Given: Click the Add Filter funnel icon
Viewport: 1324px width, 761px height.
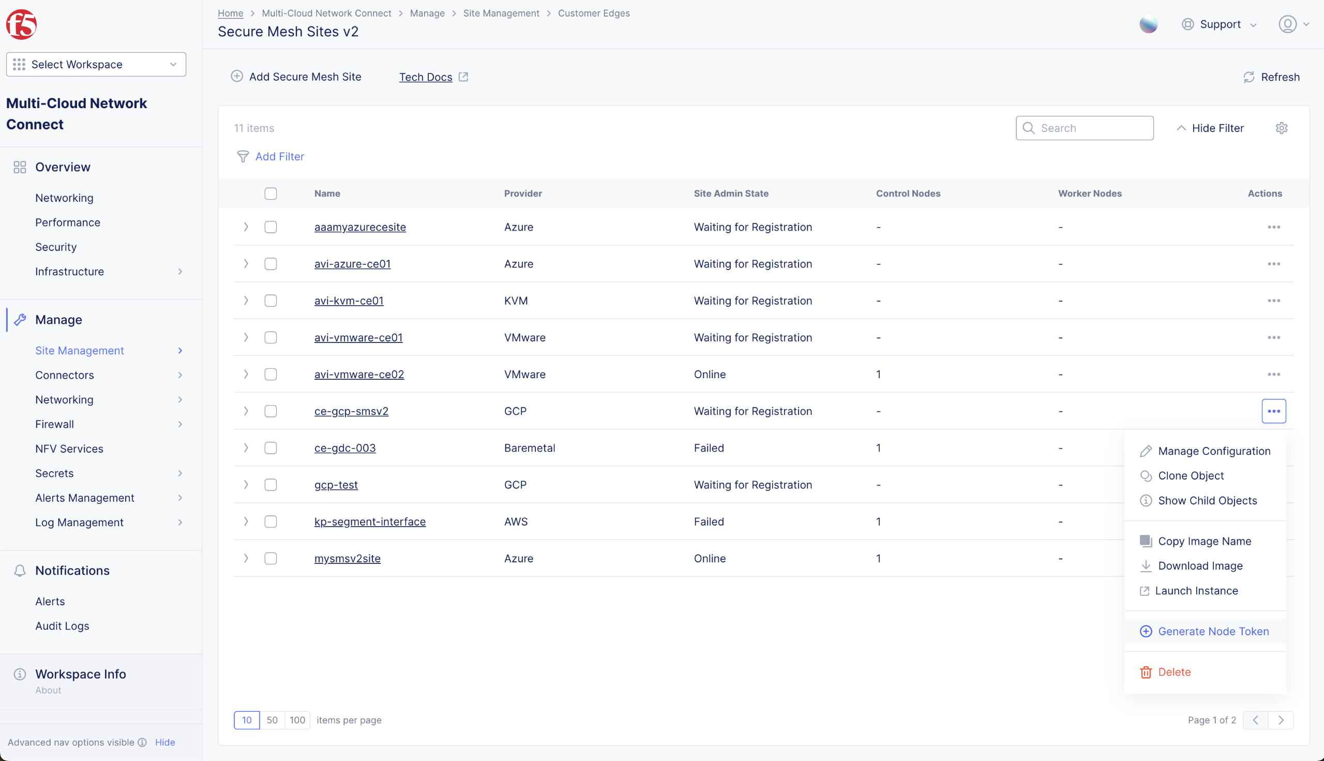Looking at the screenshot, I should pyautogui.click(x=243, y=156).
